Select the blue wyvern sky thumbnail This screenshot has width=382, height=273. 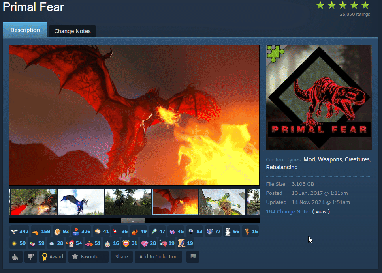click(x=81, y=202)
